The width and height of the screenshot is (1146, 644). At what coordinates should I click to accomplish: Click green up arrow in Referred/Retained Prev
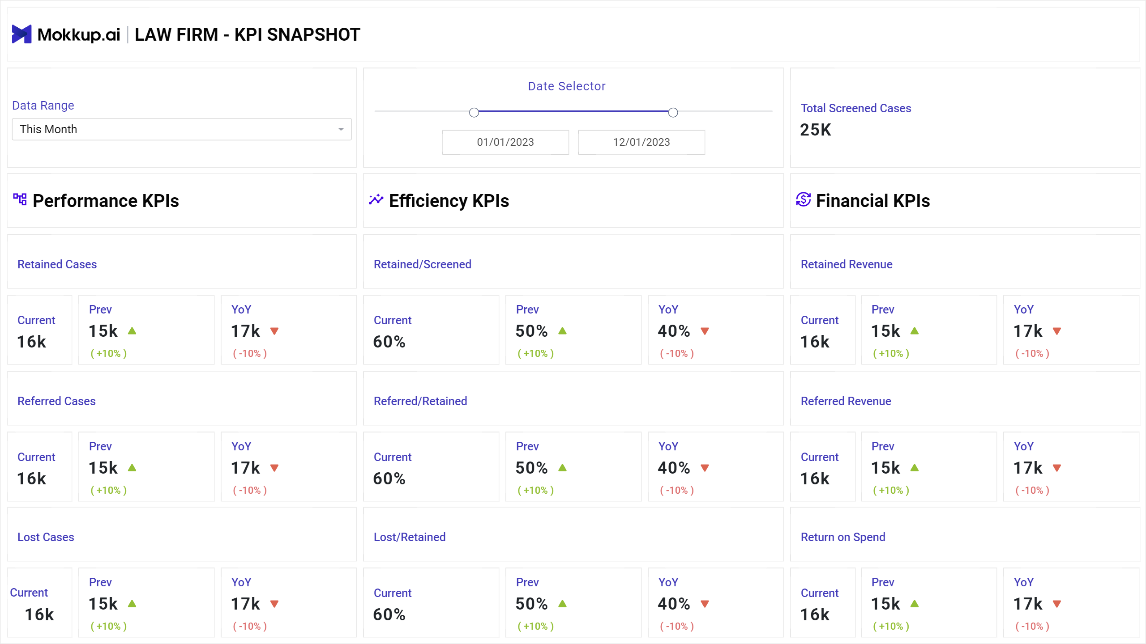pos(563,468)
